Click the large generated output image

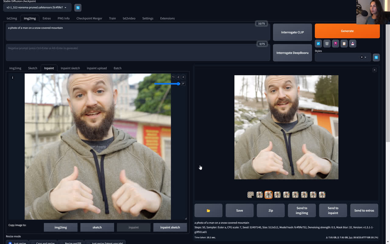(286, 127)
